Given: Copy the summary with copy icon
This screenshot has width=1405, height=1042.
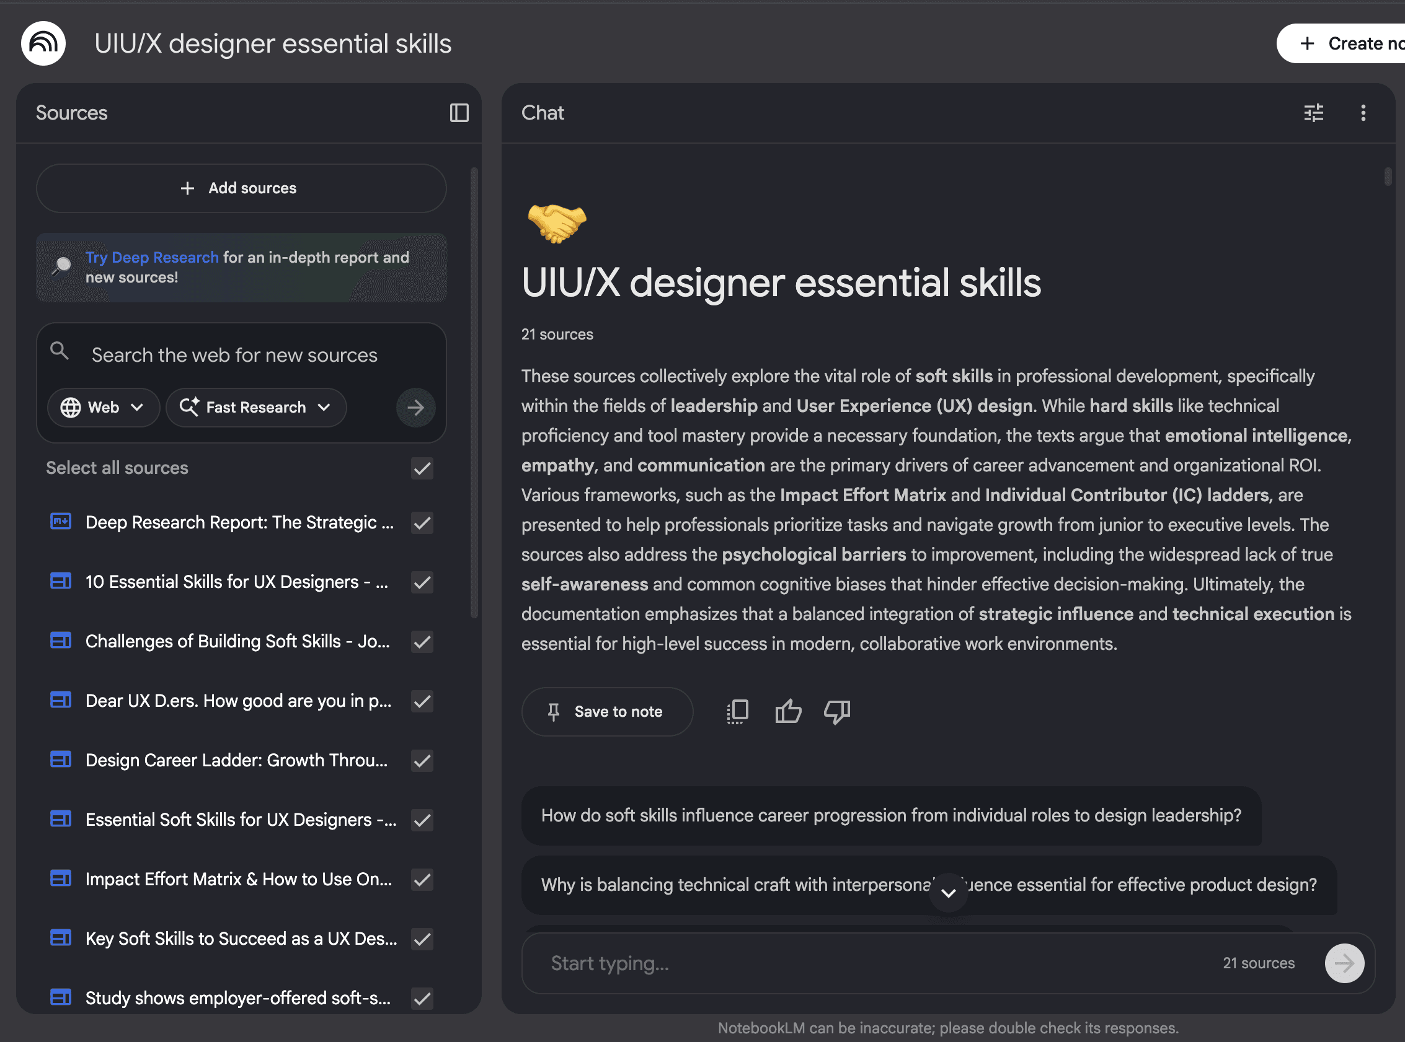Looking at the screenshot, I should click(737, 711).
